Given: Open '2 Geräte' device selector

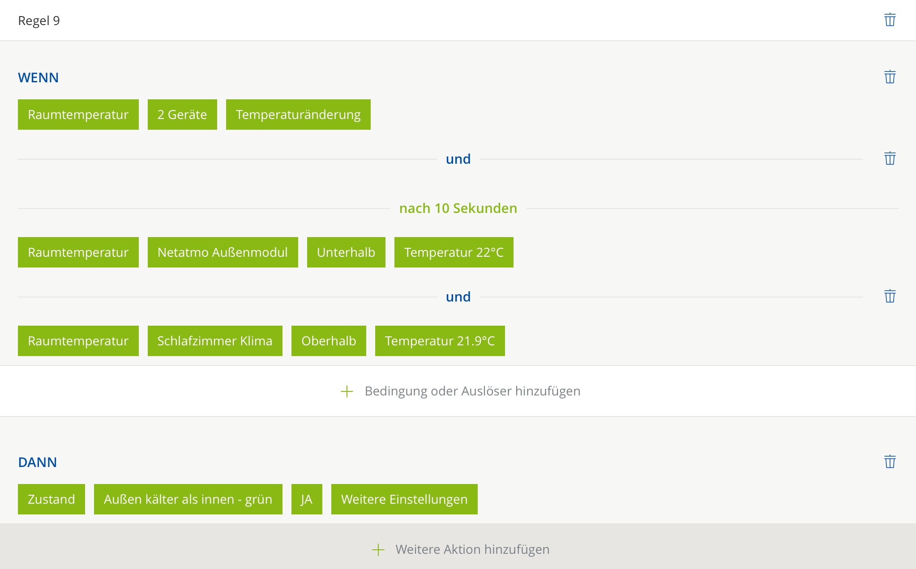Looking at the screenshot, I should 182,115.
